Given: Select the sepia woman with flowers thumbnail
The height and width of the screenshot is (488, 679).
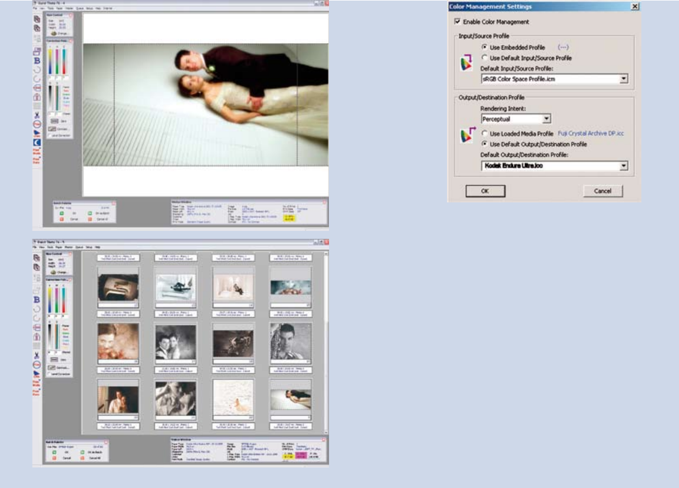Looking at the screenshot, I should click(118, 342).
